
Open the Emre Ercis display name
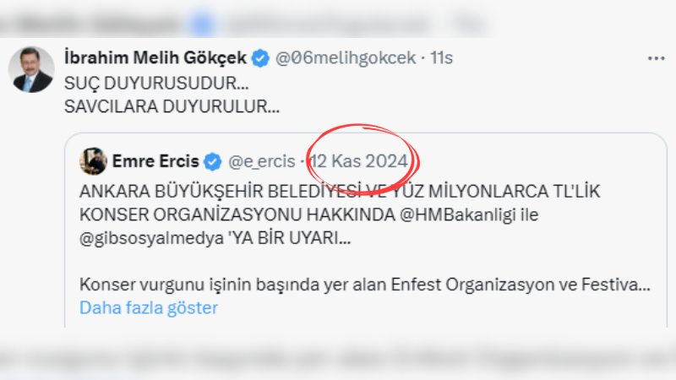click(x=157, y=160)
